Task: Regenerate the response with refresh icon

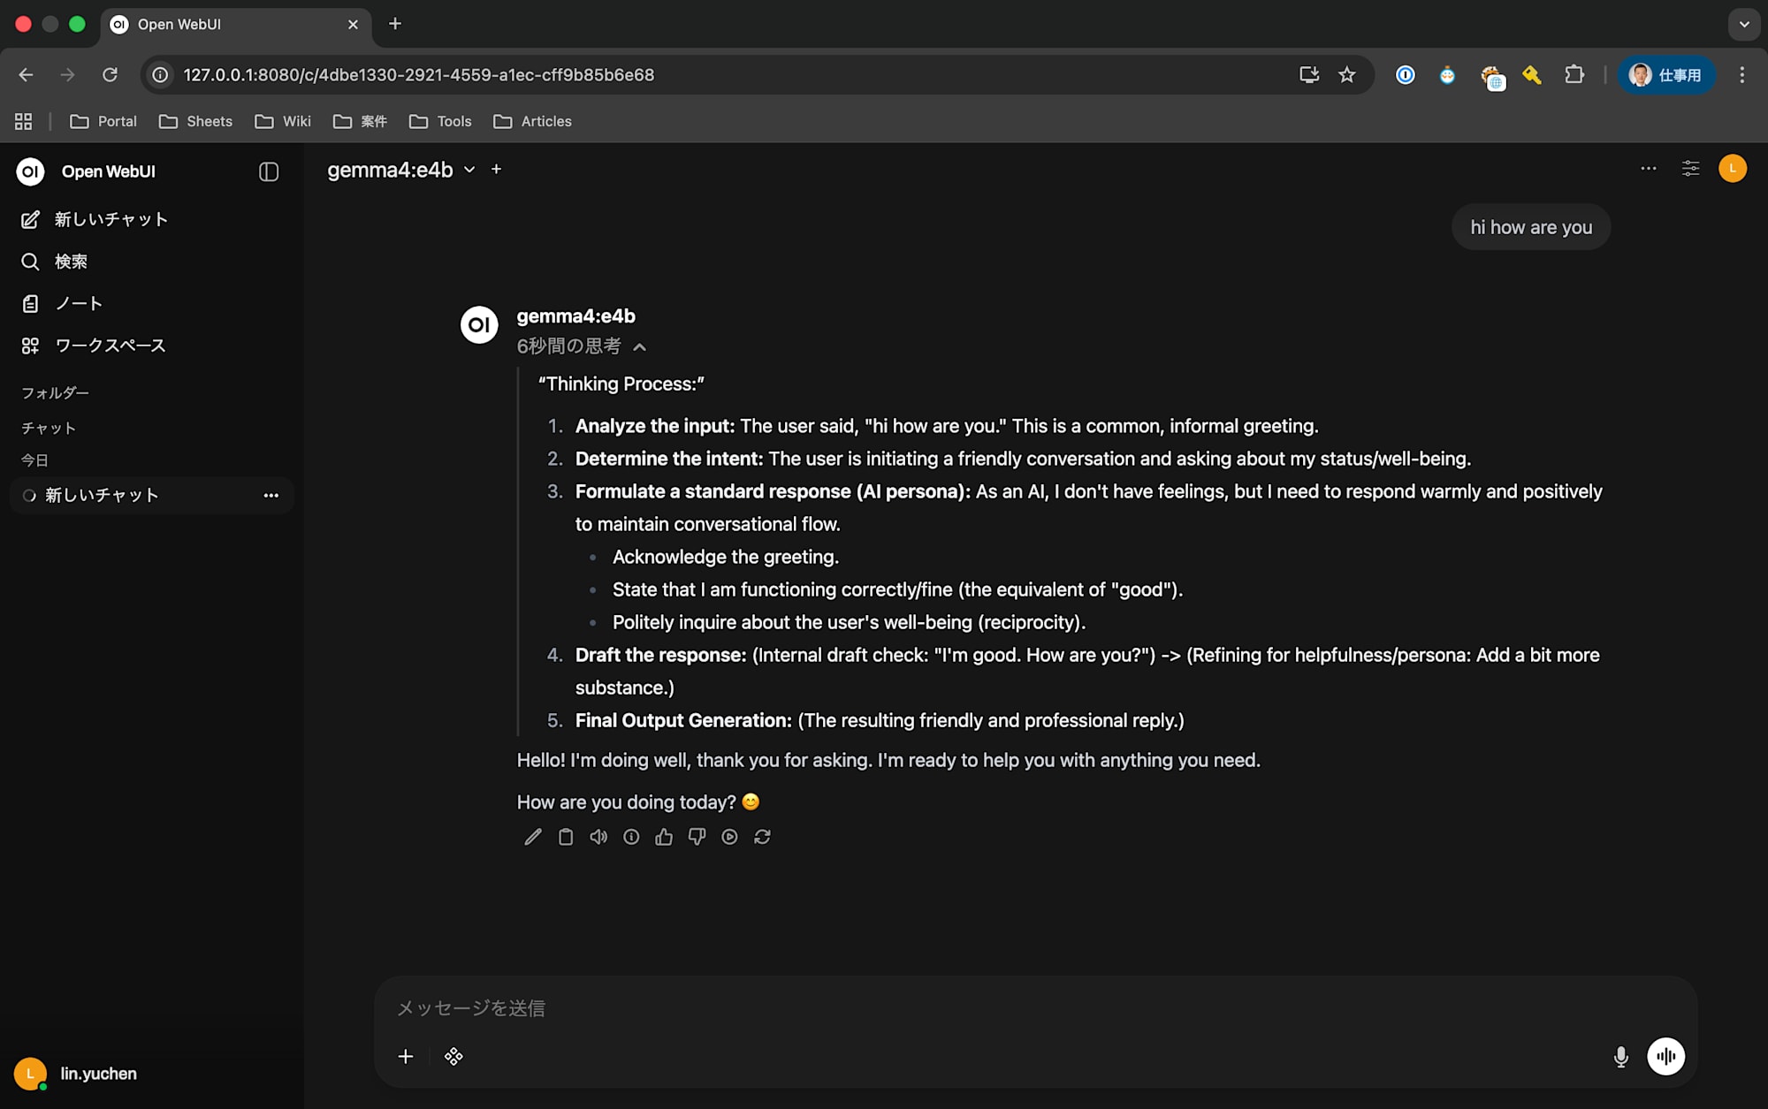Action: [762, 837]
